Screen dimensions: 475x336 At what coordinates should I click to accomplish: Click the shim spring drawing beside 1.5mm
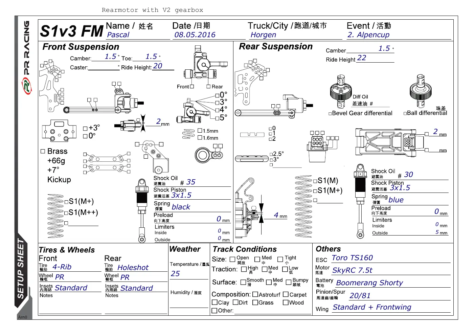188,134
